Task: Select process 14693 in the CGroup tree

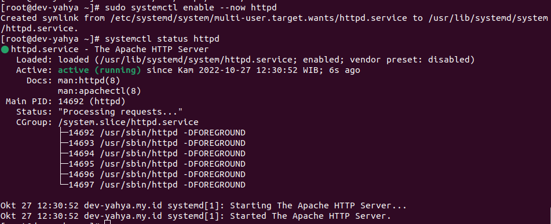Action: 157,143
